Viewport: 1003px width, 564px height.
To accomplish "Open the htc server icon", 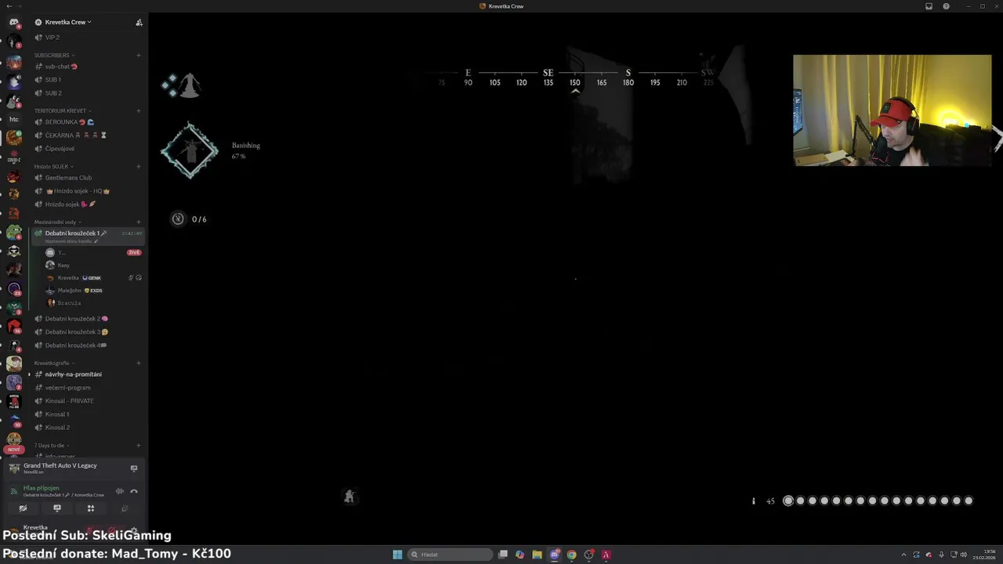I will (x=14, y=119).
